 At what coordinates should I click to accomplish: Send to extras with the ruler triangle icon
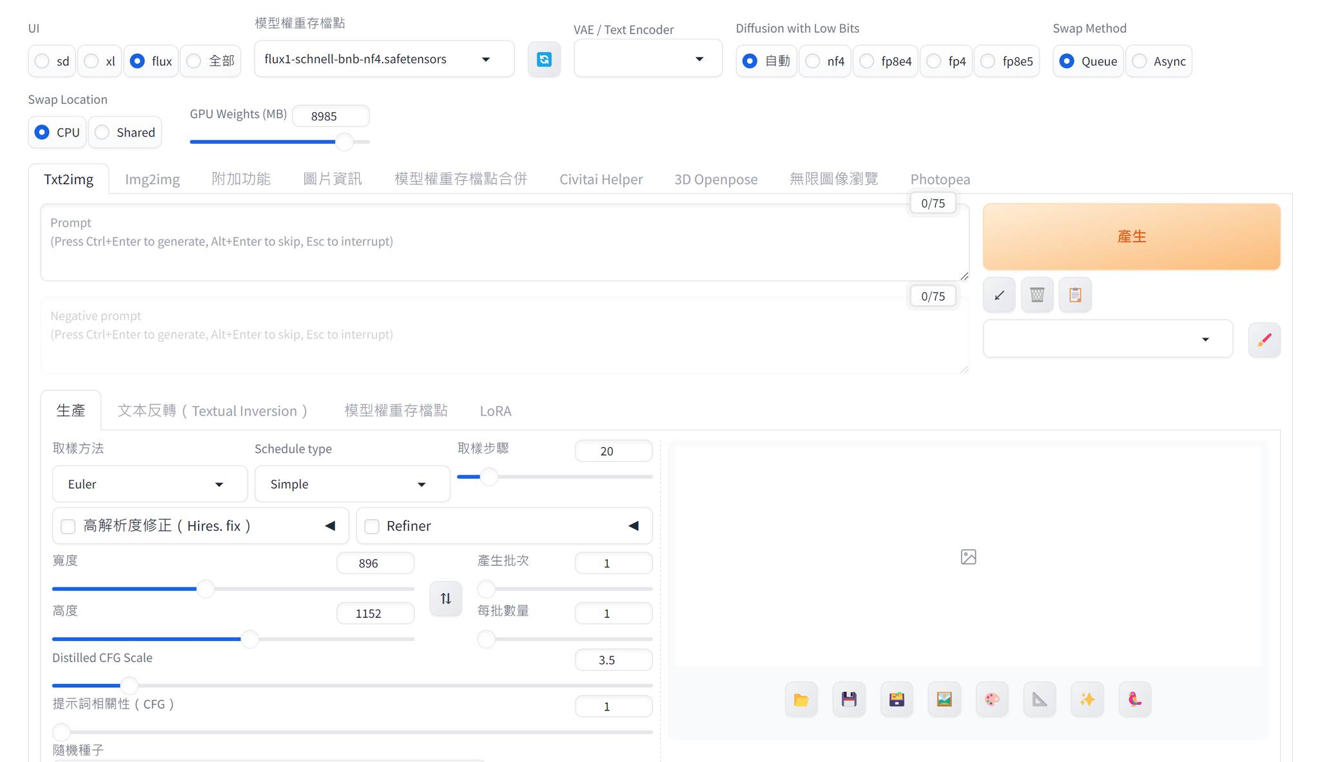click(1040, 700)
